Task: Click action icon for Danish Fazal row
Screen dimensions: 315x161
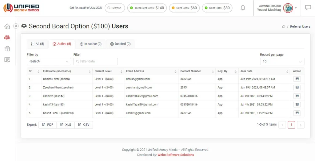Action: [x=297, y=79]
